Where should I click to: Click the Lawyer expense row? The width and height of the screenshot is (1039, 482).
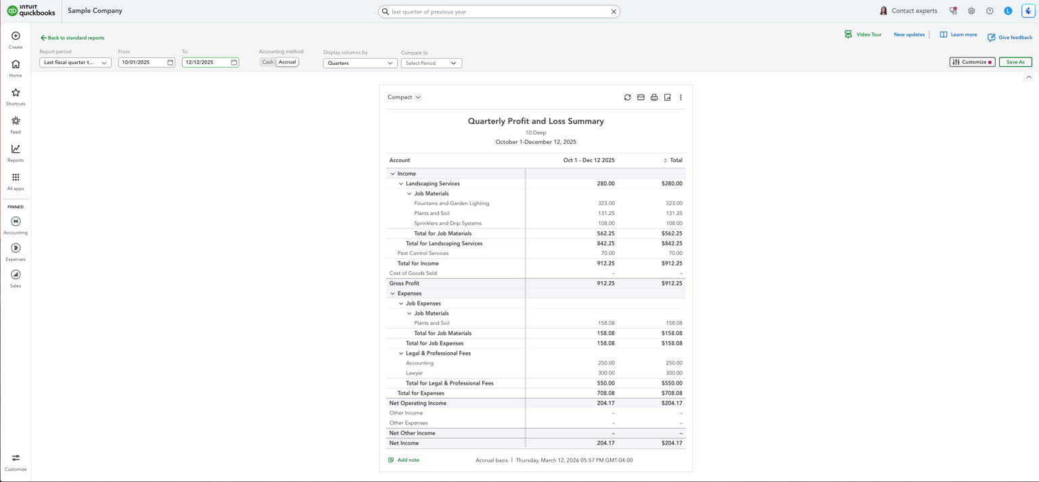click(536, 373)
